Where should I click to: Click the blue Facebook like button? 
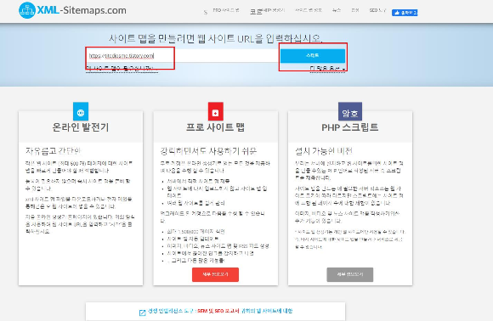click(x=405, y=13)
